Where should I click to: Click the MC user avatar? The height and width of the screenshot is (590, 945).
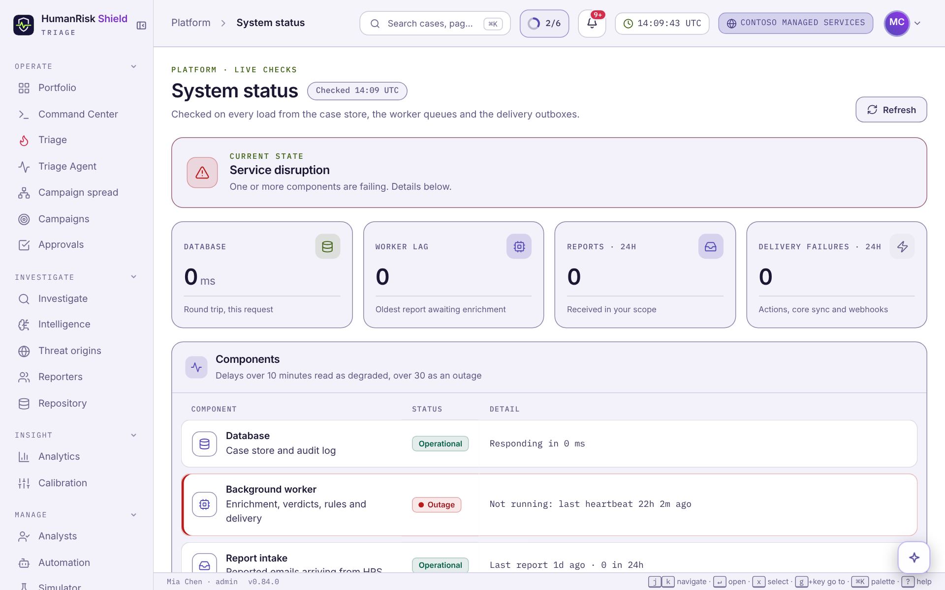click(x=897, y=23)
